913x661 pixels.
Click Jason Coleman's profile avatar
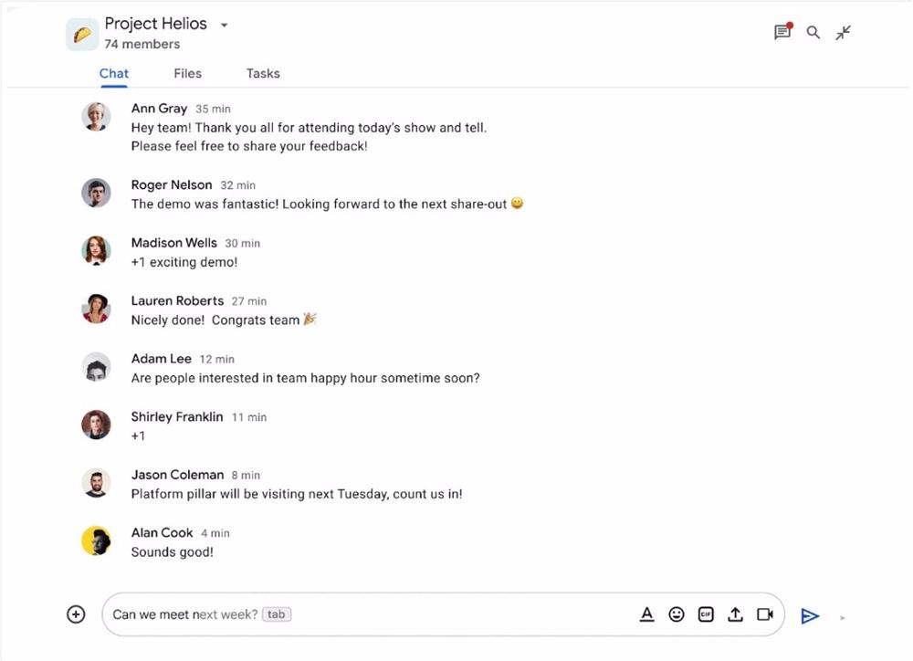96,483
